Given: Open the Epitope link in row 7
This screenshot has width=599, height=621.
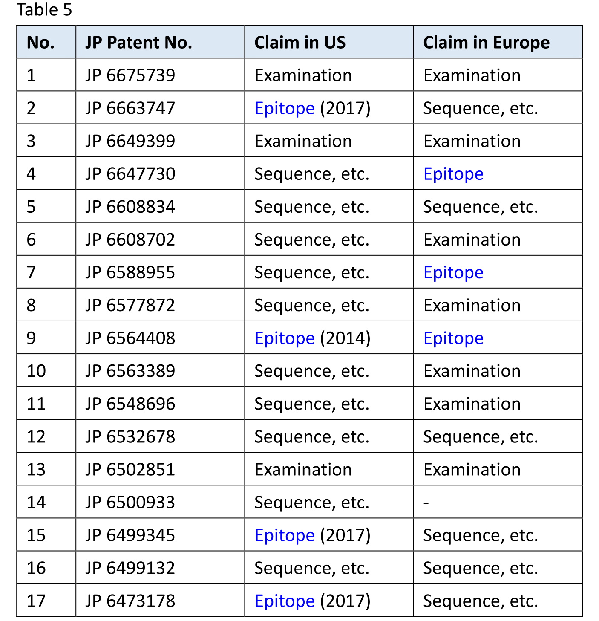Looking at the screenshot, I should tap(453, 272).
